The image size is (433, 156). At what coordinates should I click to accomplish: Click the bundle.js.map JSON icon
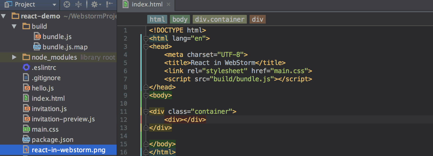pos(37,47)
